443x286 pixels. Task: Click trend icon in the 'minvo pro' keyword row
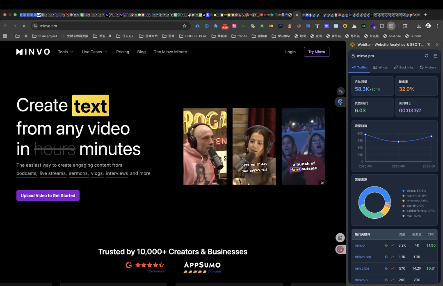(393, 257)
